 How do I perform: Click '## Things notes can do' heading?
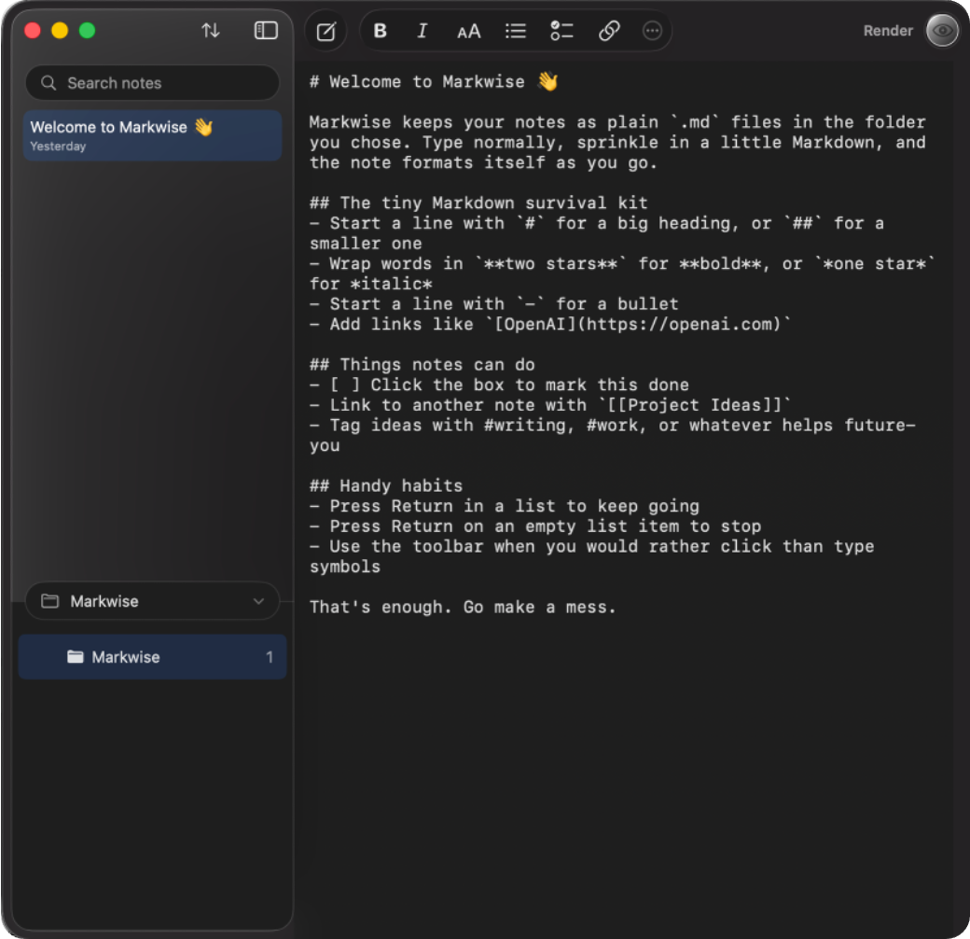[422, 365]
